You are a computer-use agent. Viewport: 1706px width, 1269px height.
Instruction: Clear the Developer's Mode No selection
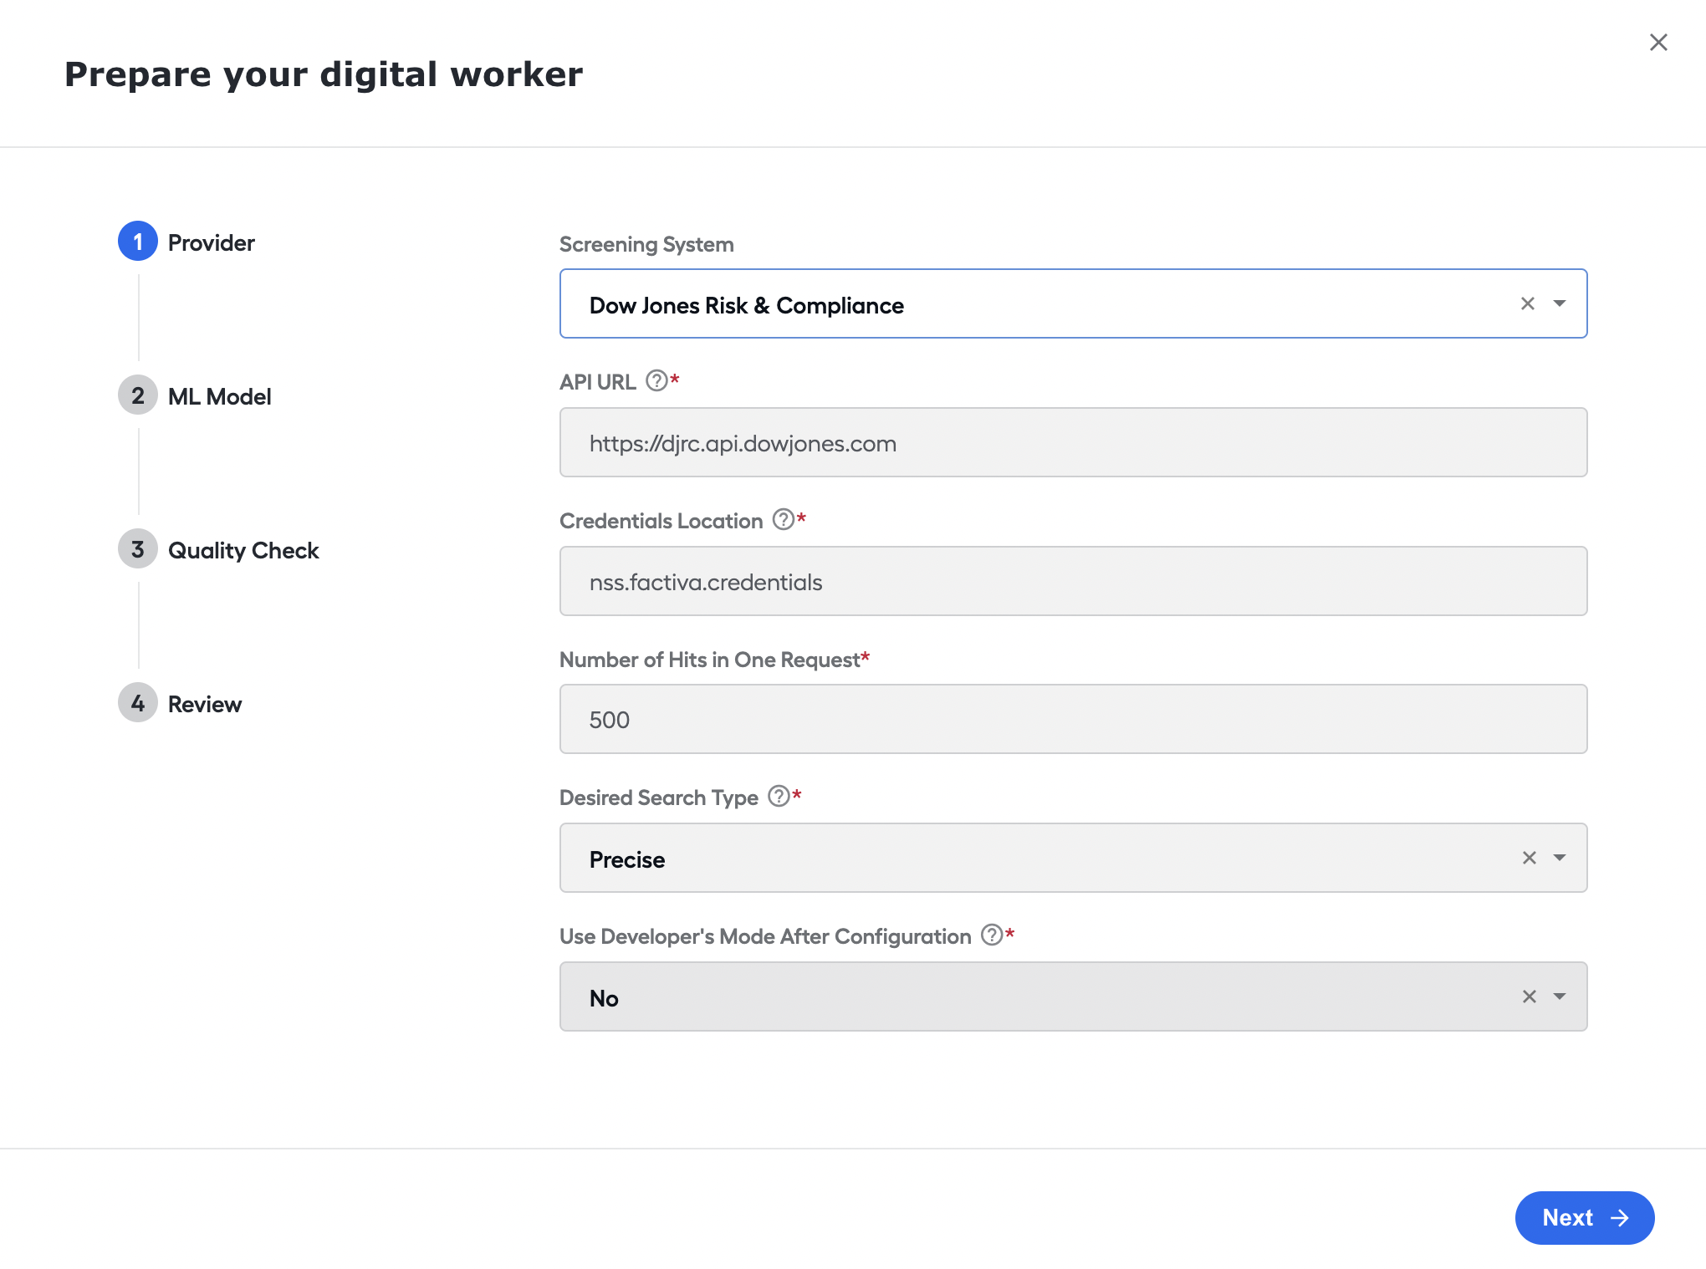pyautogui.click(x=1530, y=996)
